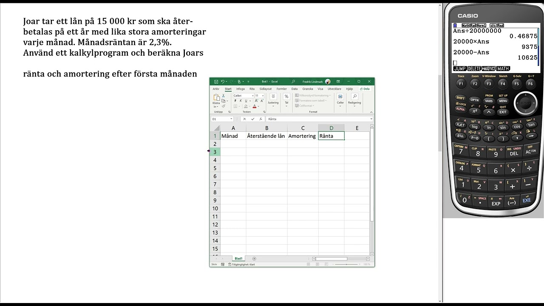The image size is (544, 306).
Task: Select row header 3
Action: [x=215, y=152]
